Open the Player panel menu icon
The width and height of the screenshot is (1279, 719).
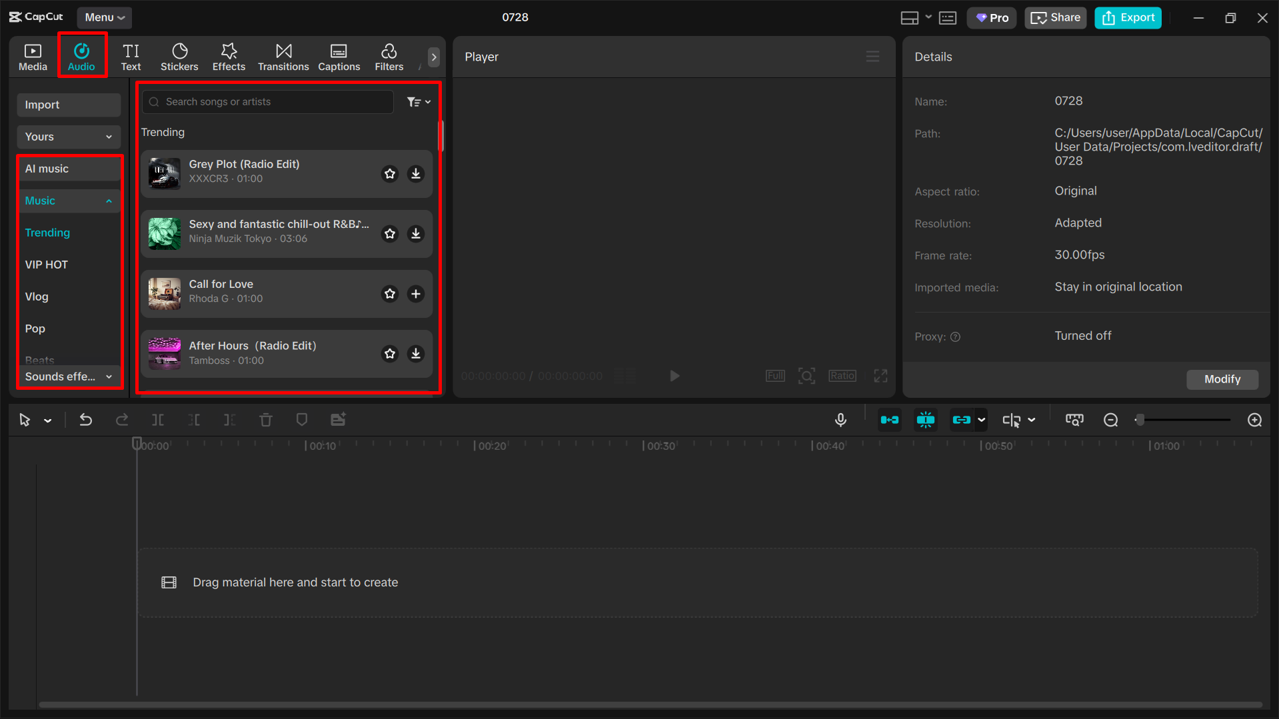tap(872, 57)
